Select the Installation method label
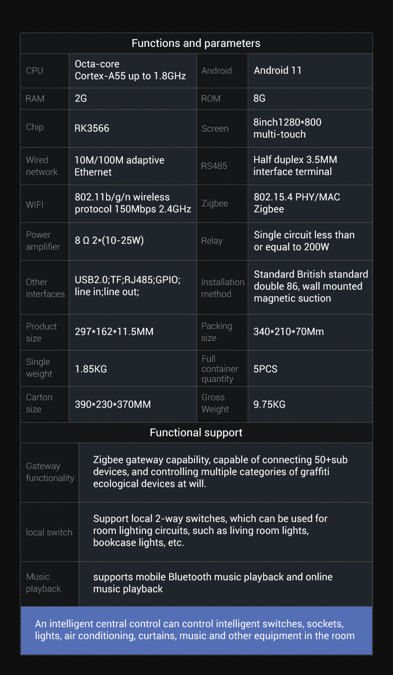Image resolution: width=393 pixels, height=675 pixels. point(222,288)
